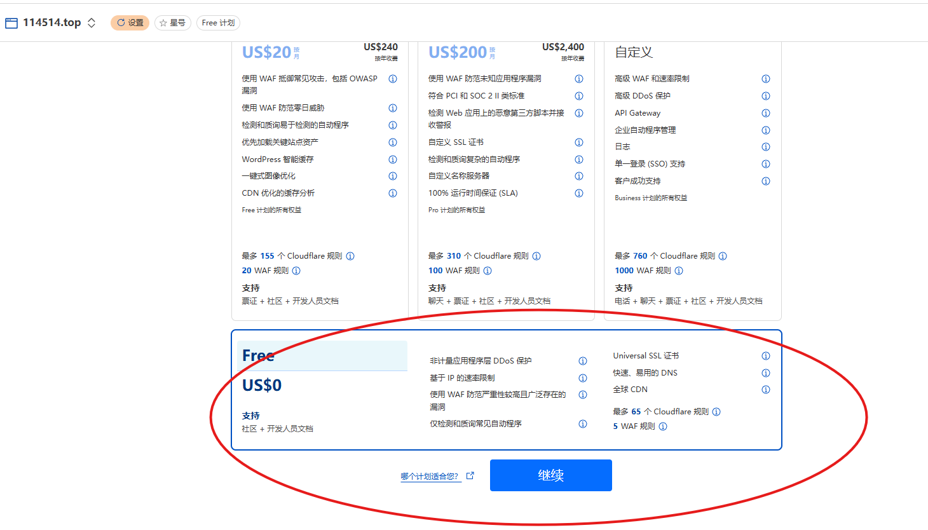Show info icon for 使用 WAF 防范零日威胁
The width and height of the screenshot is (928, 530).
393,108
